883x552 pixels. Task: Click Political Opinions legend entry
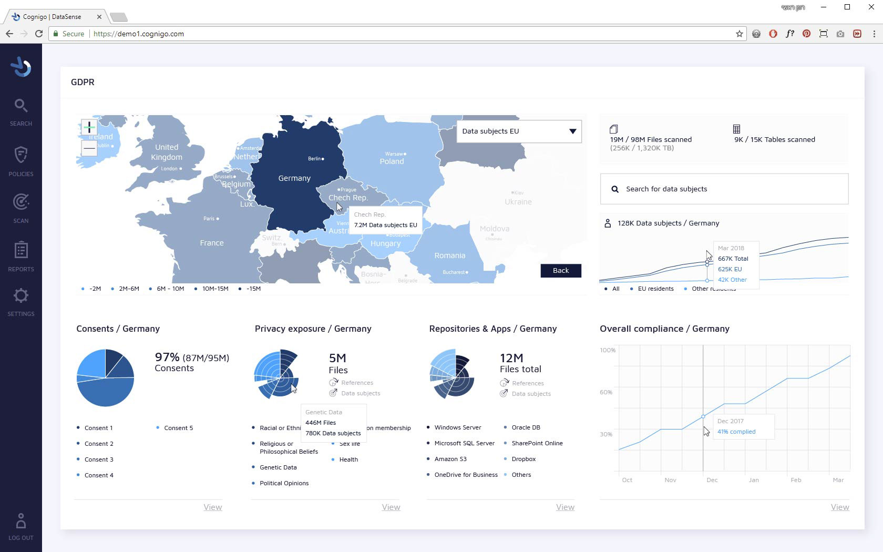[x=281, y=483]
